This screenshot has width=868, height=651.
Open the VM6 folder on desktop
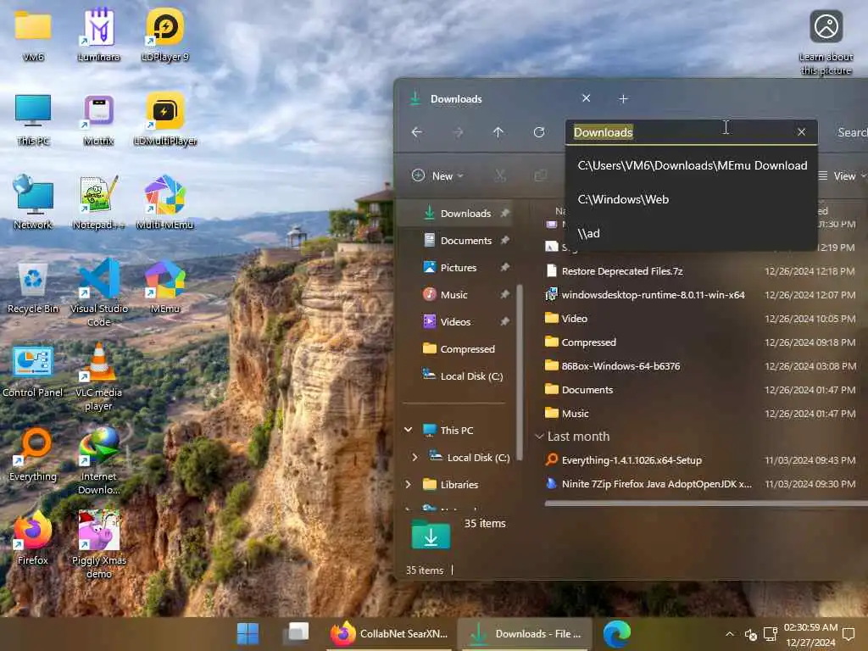pyautogui.click(x=33, y=36)
